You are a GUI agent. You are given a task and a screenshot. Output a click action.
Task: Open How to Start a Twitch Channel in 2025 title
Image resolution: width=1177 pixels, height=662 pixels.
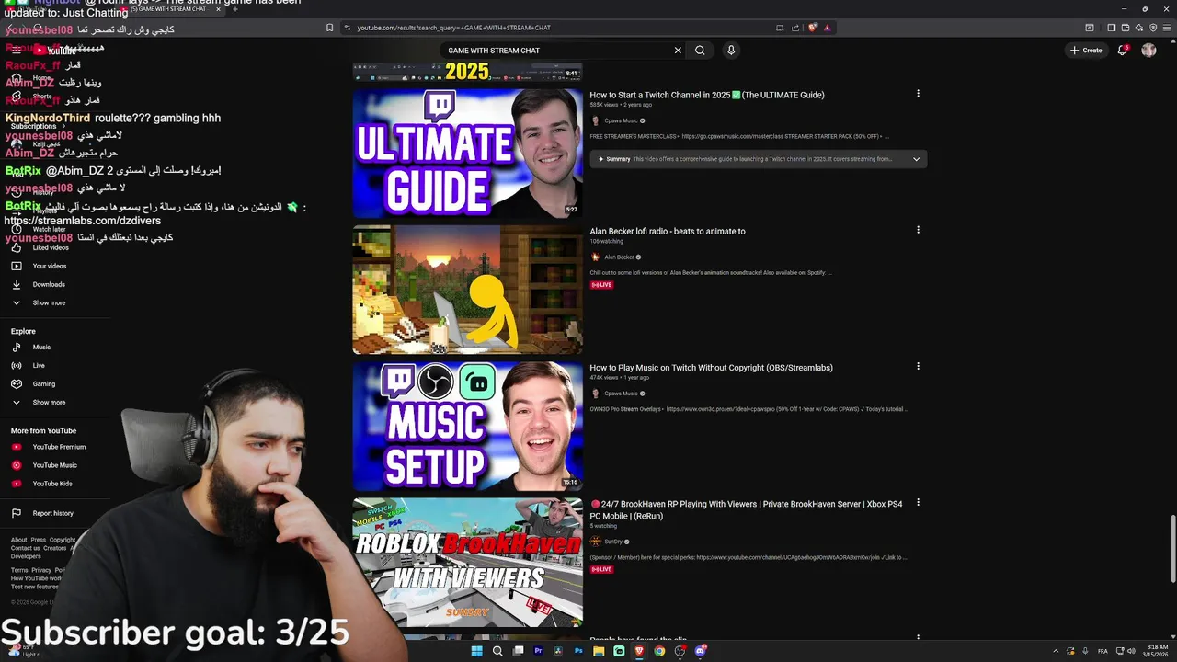click(x=707, y=95)
